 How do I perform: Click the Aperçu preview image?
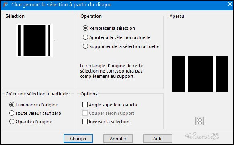(x=200, y=74)
